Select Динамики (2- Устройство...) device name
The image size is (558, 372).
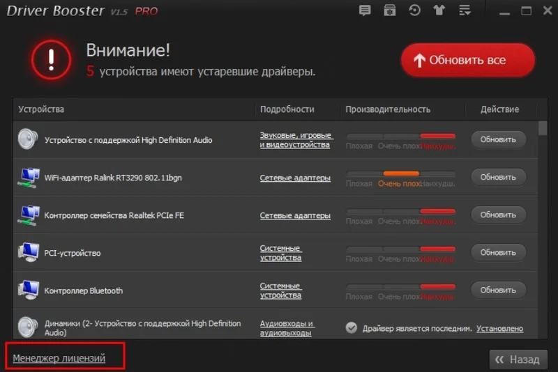142,328
